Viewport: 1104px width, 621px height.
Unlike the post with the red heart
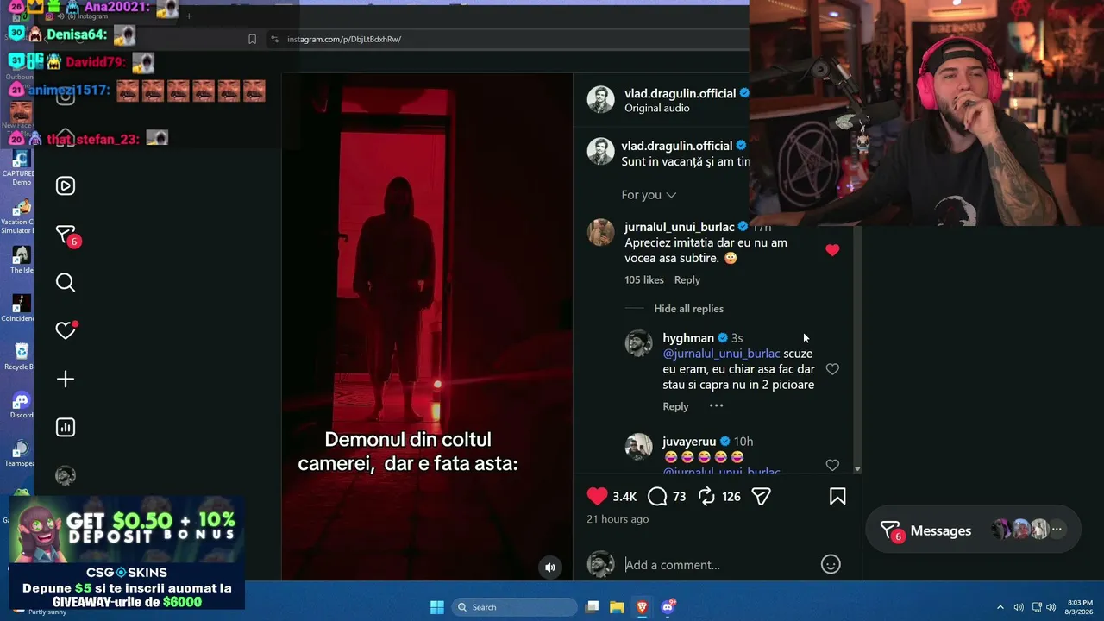[597, 496]
